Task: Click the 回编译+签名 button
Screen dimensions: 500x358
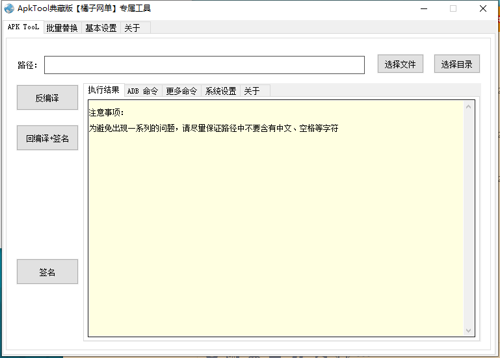Action: click(x=47, y=138)
